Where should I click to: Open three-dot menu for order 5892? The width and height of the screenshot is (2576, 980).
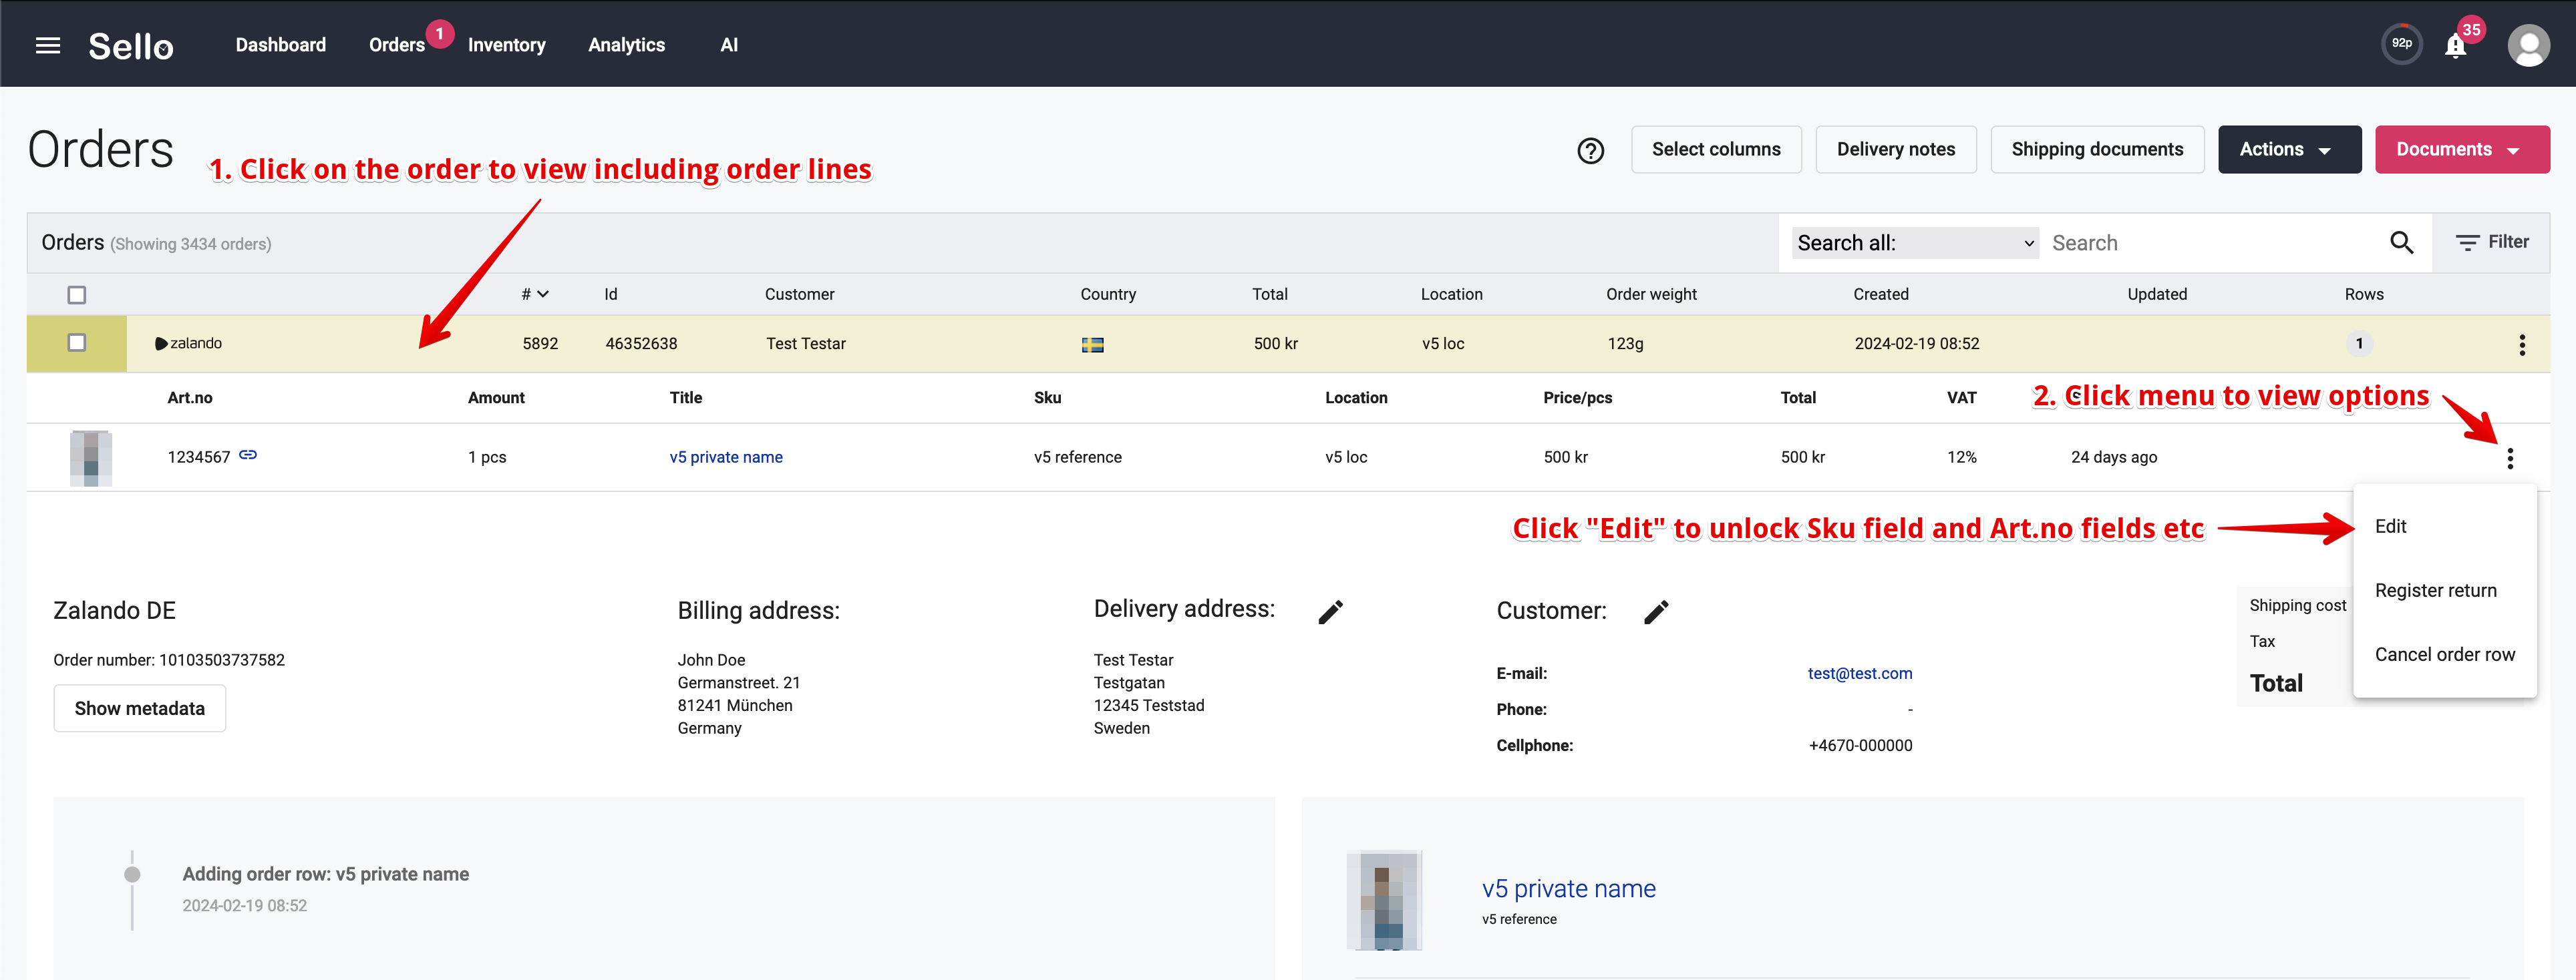click(2521, 344)
